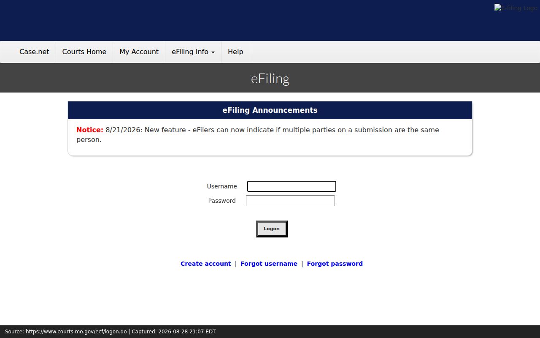The height and width of the screenshot is (338, 540).
Task: Click the Username field label
Action: [x=222, y=186]
